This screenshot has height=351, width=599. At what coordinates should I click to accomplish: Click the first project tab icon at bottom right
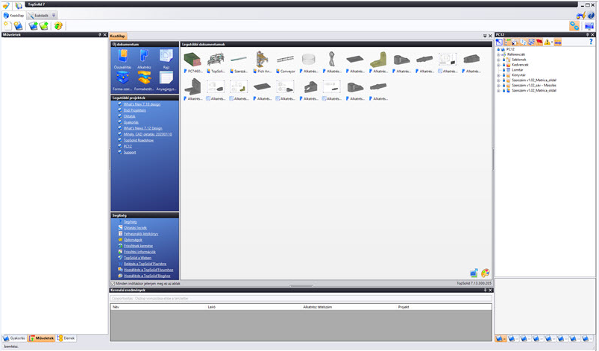500,338
